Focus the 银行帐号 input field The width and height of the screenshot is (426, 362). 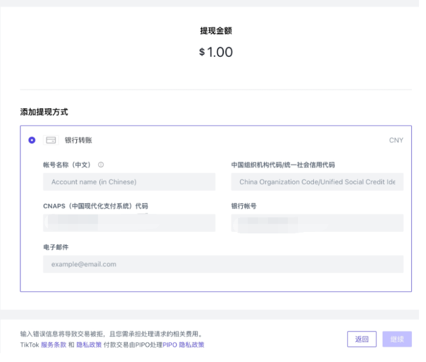[316, 223]
